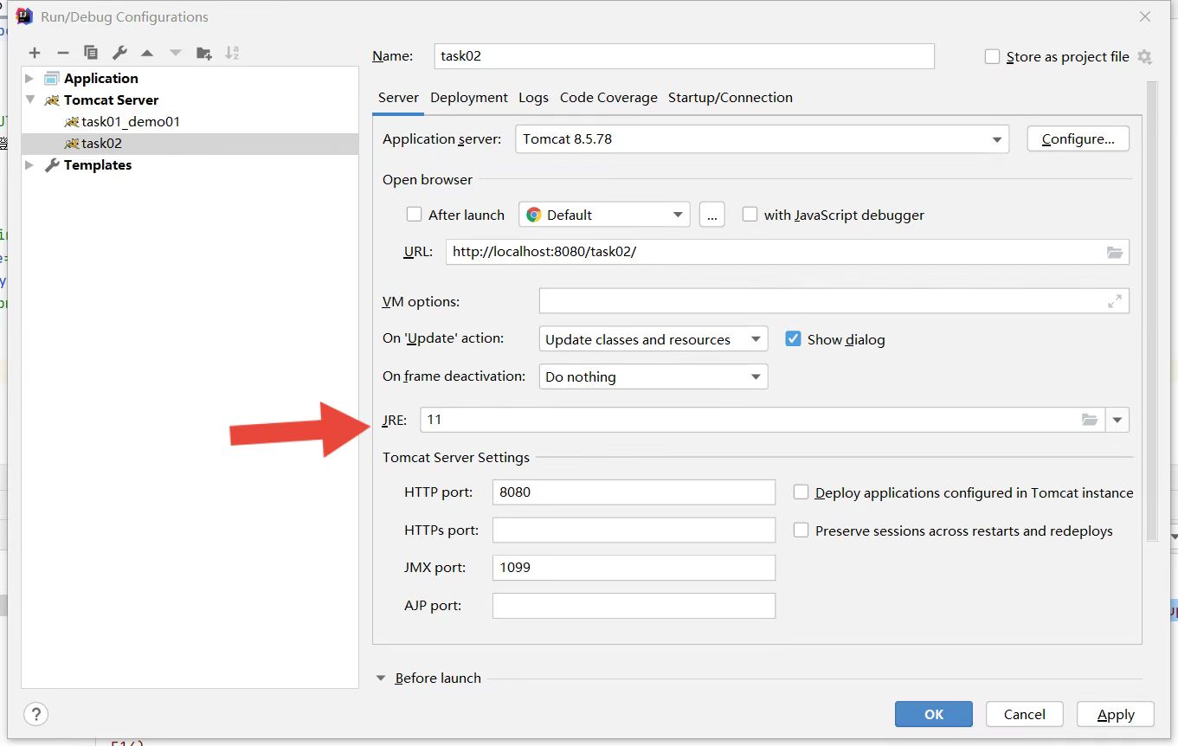Sort configurations alphabetically
1178x746 pixels.
232,53
